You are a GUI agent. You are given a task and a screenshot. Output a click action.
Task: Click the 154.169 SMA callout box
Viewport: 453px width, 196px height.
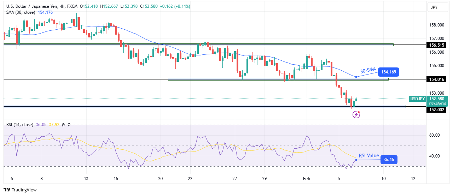pos(389,72)
